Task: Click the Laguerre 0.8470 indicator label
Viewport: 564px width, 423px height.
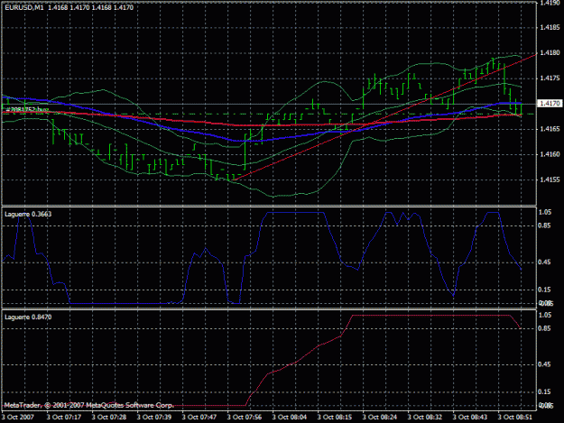Action: [28, 317]
